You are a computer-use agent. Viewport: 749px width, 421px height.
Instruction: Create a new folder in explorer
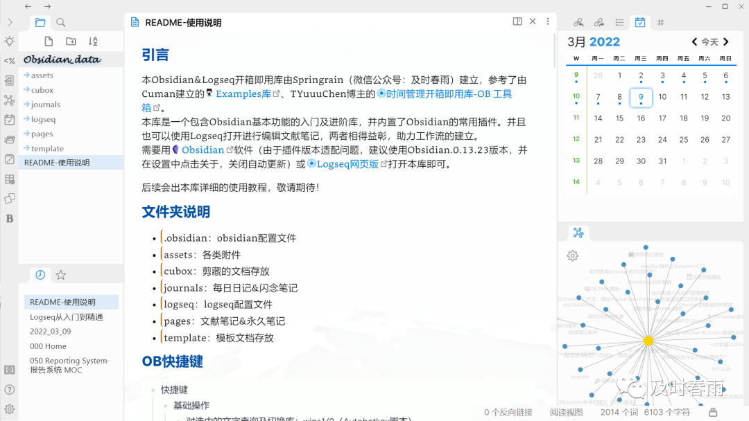71,42
